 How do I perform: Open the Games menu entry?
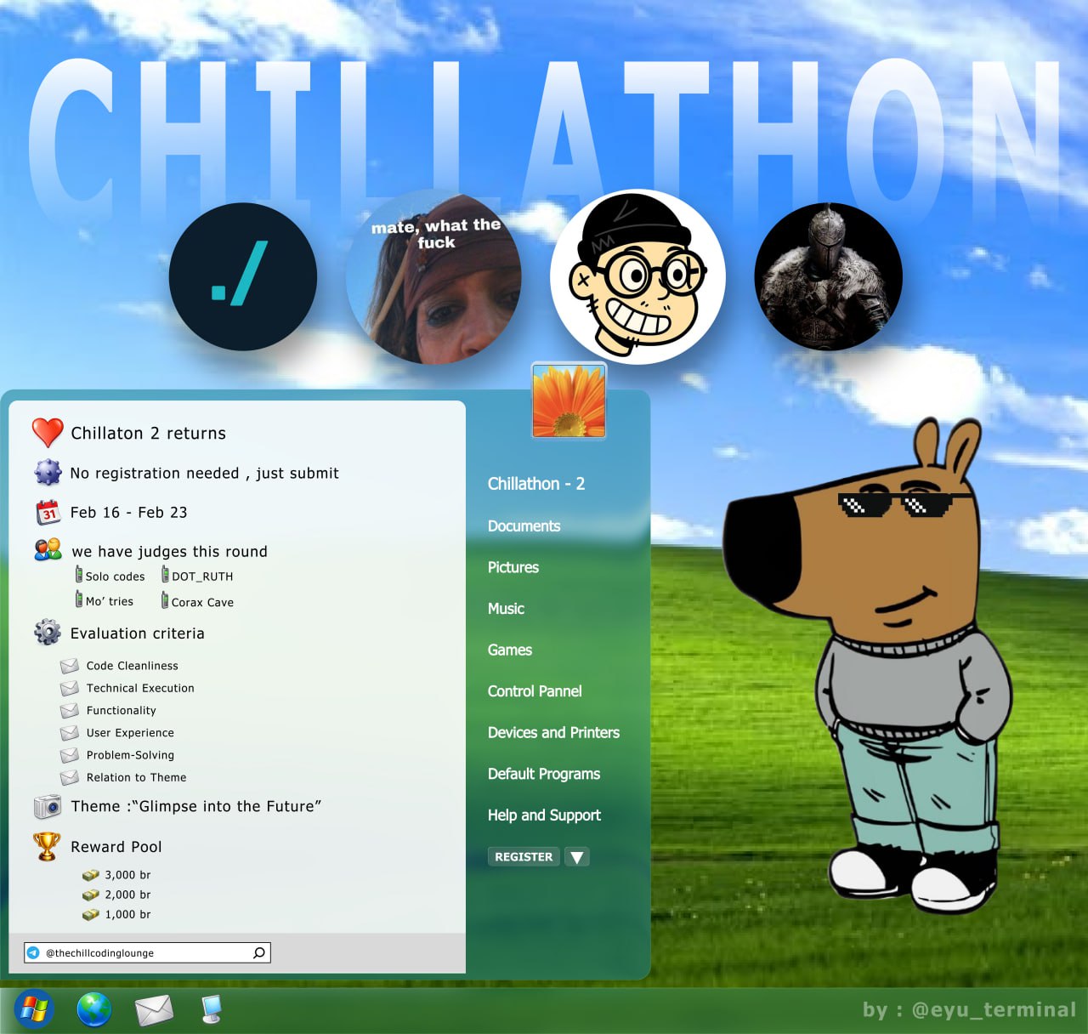[510, 651]
